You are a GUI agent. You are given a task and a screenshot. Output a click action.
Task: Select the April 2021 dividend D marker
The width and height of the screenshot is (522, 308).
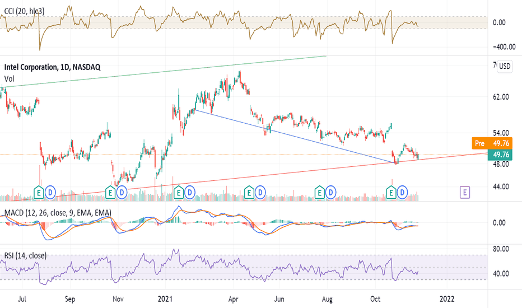(260, 192)
